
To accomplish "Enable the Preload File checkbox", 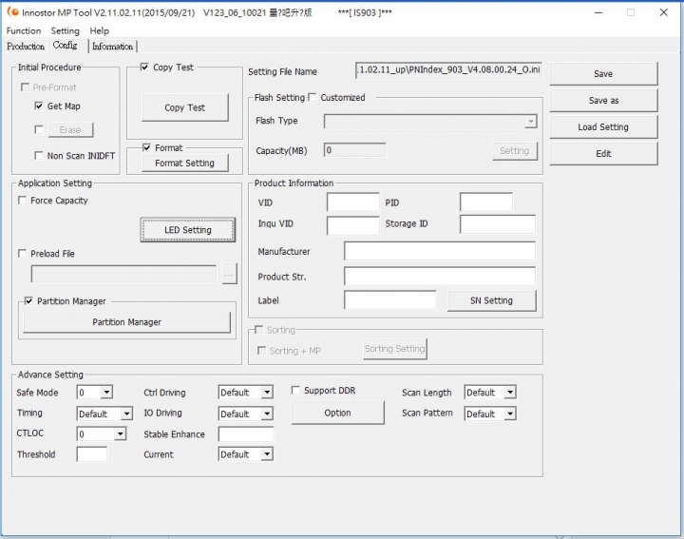I will pos(22,254).
